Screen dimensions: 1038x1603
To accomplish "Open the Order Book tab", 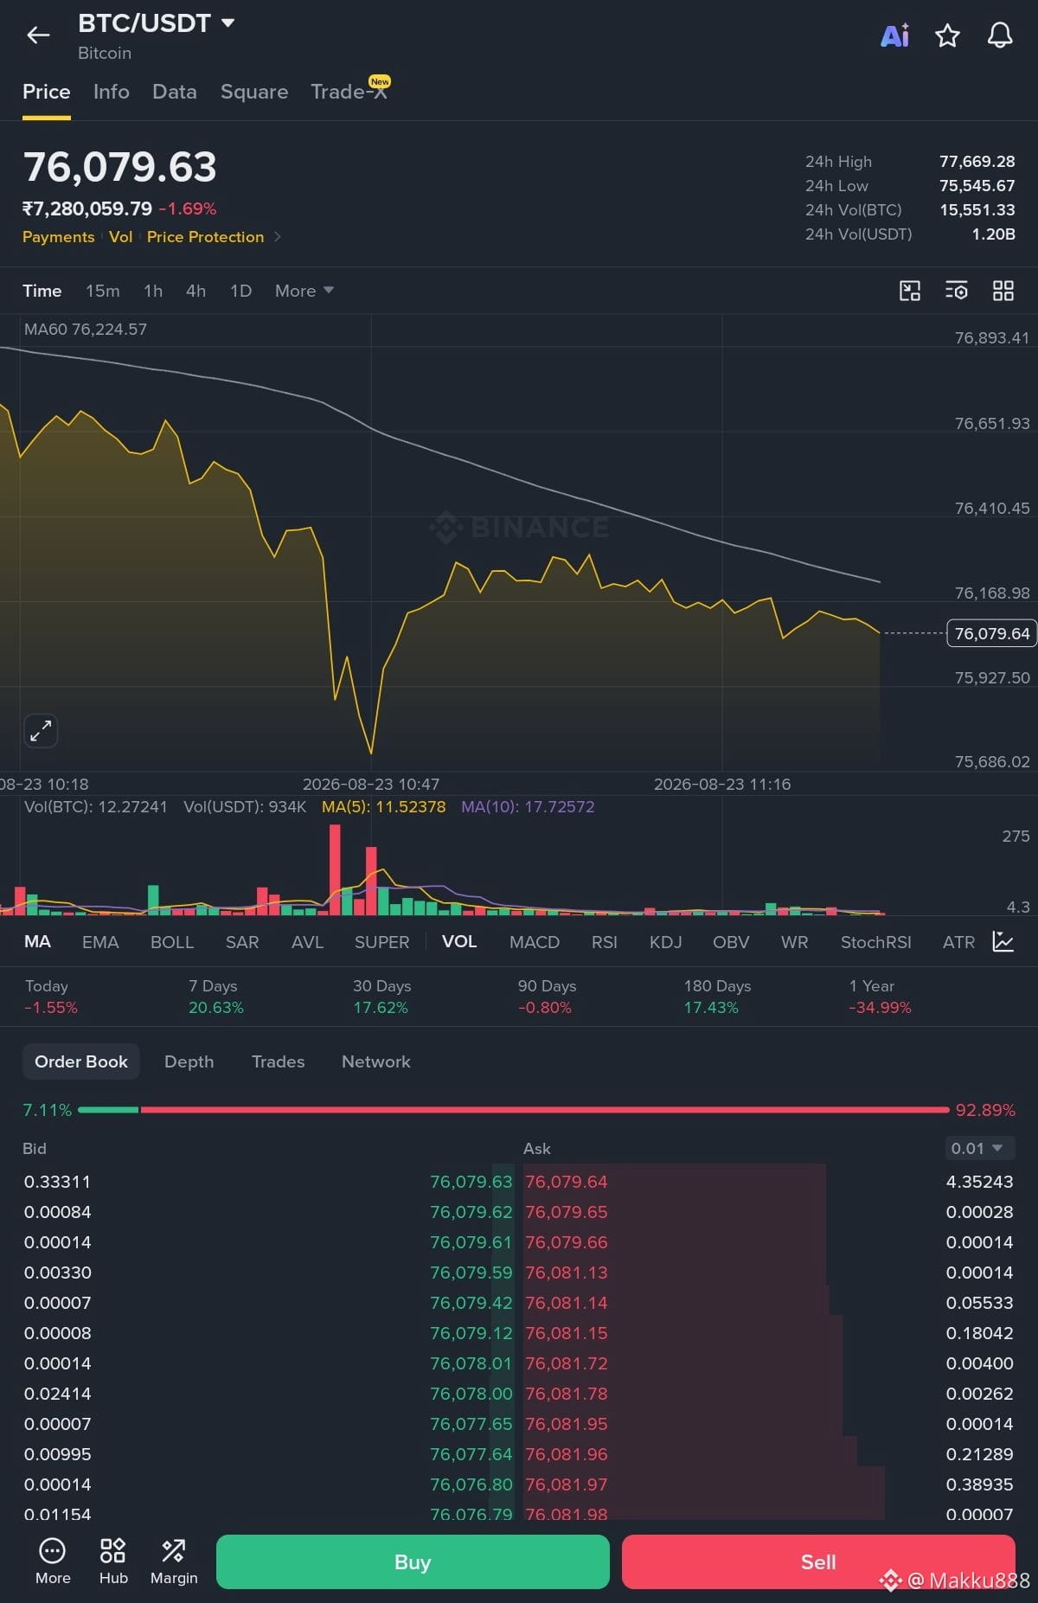I will pyautogui.click(x=81, y=1061).
